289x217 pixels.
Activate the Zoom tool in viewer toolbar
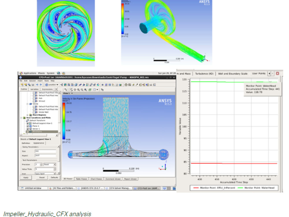point(79,90)
